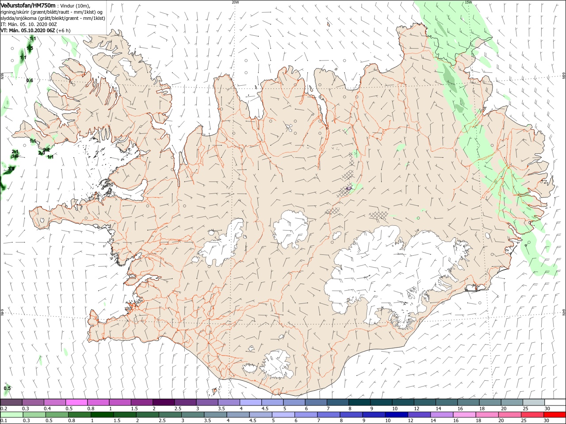Pick the bright pink 0.5–0.8 snow swatch

click(76, 402)
